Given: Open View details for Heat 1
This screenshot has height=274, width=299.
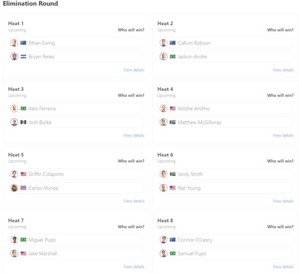Looking at the screenshot, I should tap(134, 70).
